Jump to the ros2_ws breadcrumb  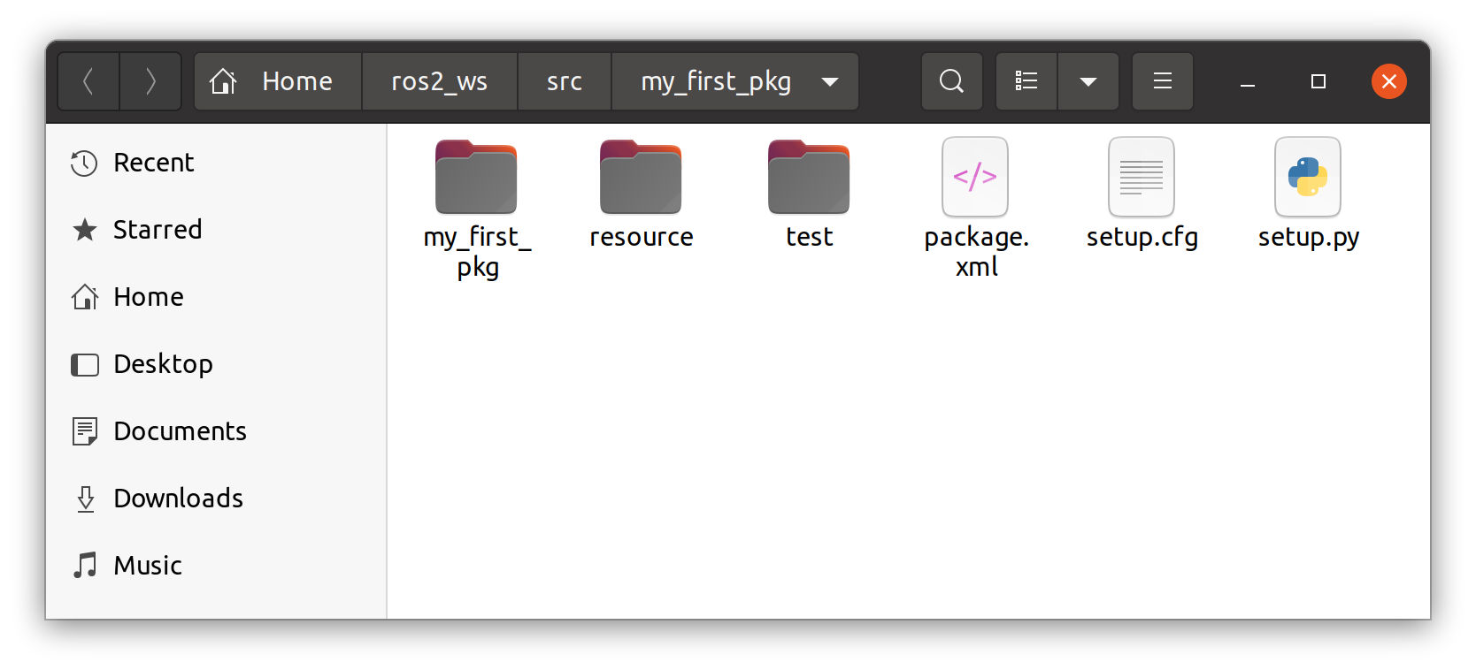point(440,81)
